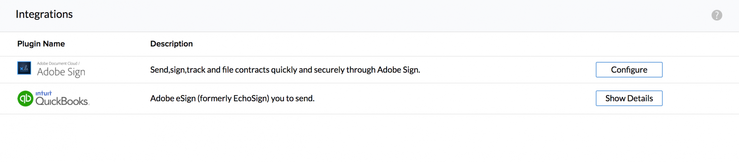This screenshot has width=739, height=162.
Task: Click the word EchoSign in the description
Action: [x=250, y=99]
